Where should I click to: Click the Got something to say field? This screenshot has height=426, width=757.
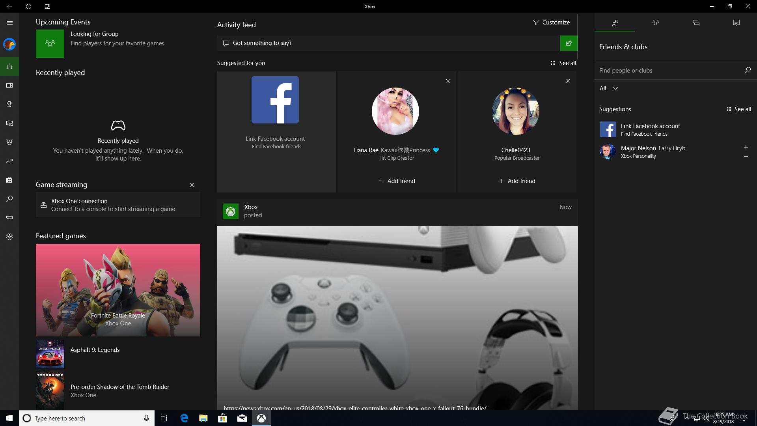pyautogui.click(x=388, y=43)
